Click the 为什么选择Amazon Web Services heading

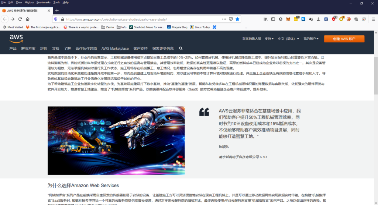(x=83, y=185)
